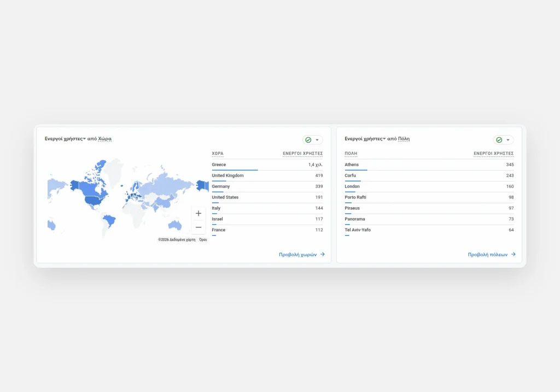This screenshot has height=392, width=560.
Task: Select the Porto Rafti row
Action: (429, 197)
